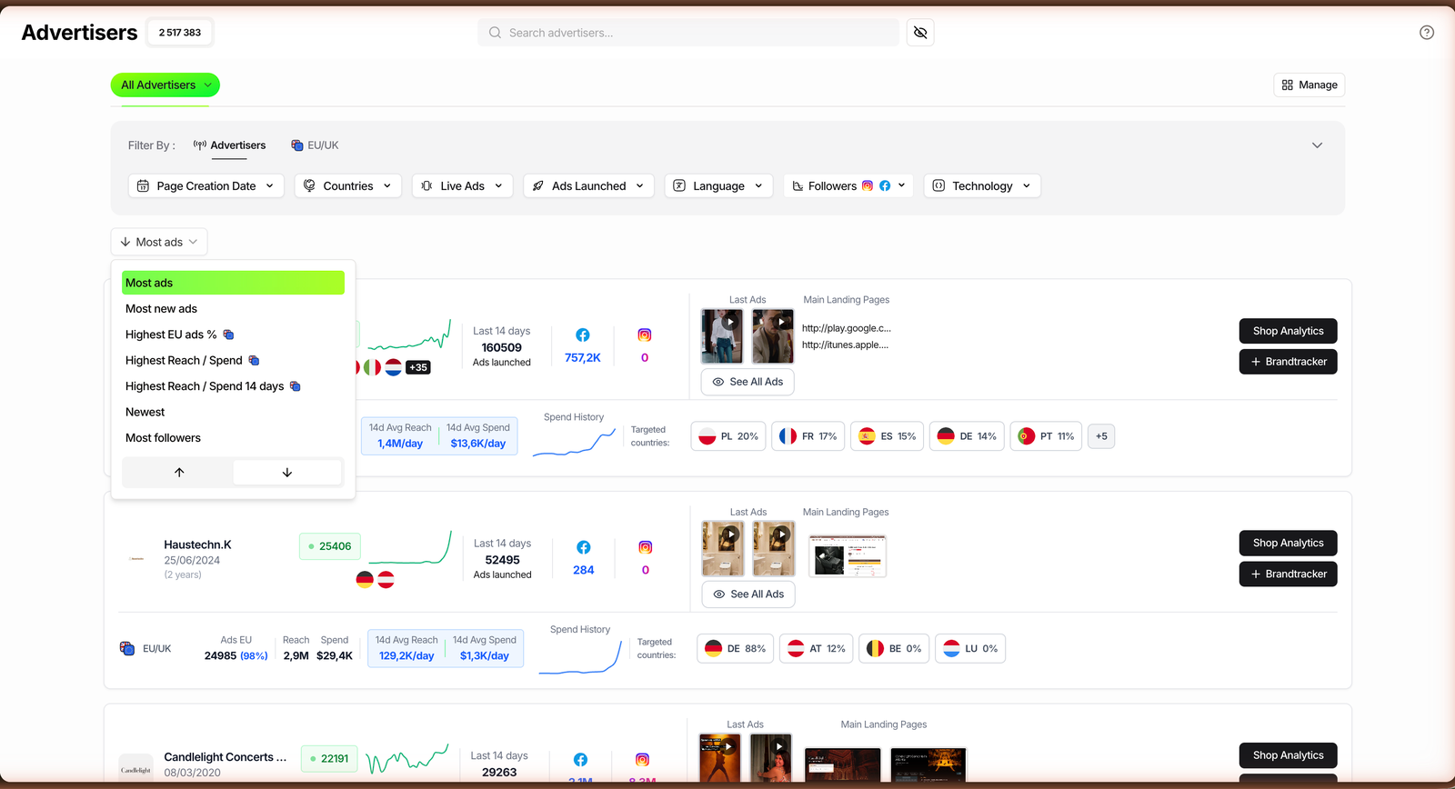
Task: Click Facebook icon above 757,2K followers
Action: 583,335
